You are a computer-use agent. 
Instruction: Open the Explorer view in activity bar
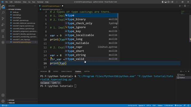[3, 7]
